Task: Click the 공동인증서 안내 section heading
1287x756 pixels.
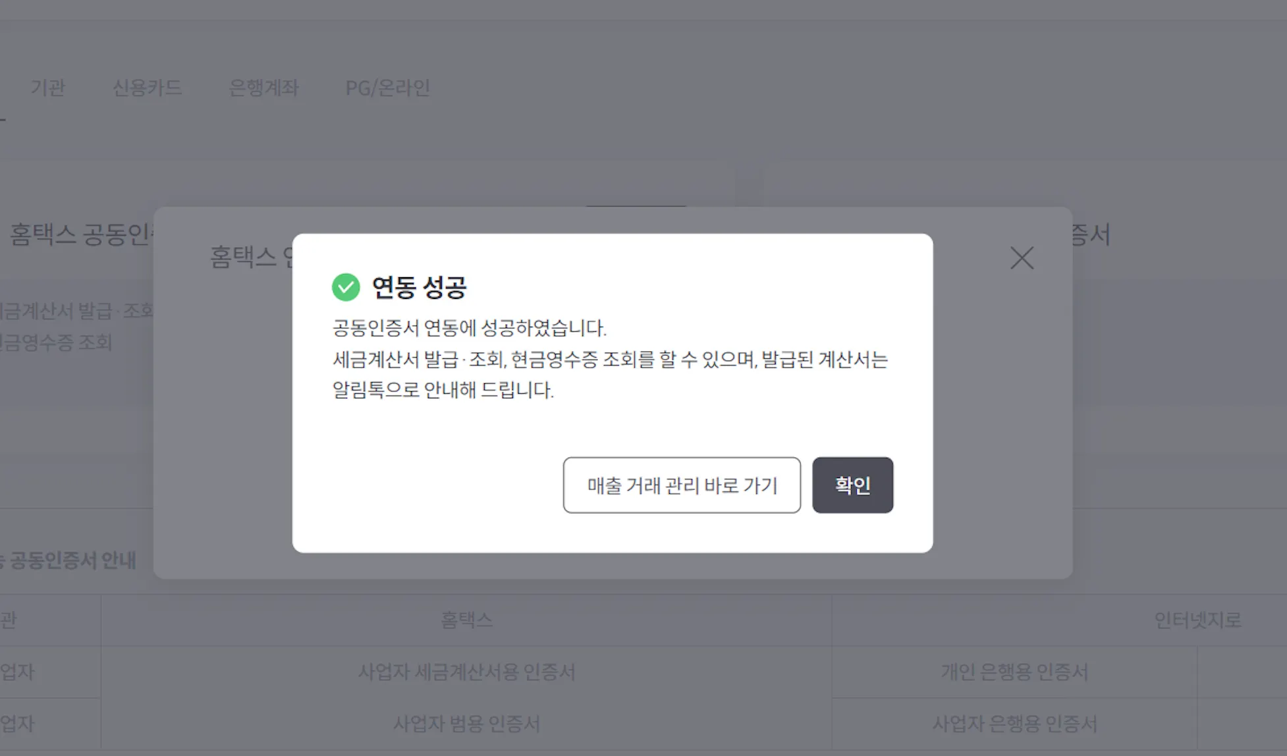Action: [x=72, y=560]
